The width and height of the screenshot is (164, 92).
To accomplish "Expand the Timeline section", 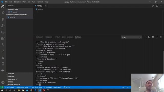I will [19, 76].
